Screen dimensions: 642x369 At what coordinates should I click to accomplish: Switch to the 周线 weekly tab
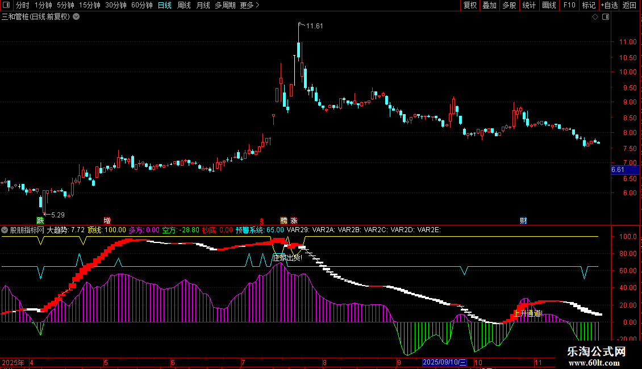(x=184, y=5)
